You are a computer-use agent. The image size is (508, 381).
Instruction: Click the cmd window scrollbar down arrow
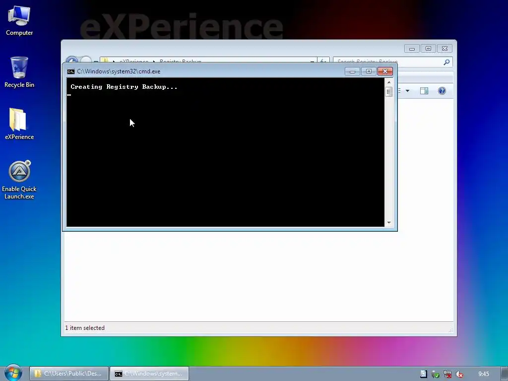coord(389,223)
